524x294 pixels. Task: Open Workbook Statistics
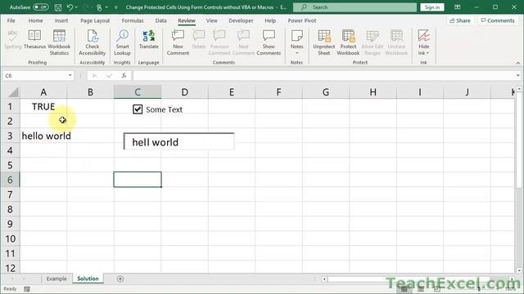(59, 42)
